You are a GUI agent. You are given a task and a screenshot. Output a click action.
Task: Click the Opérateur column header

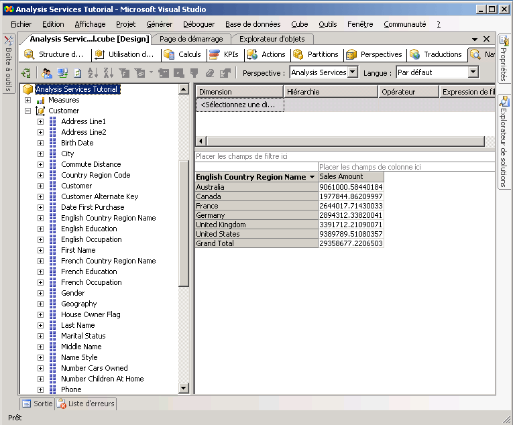tap(408, 92)
